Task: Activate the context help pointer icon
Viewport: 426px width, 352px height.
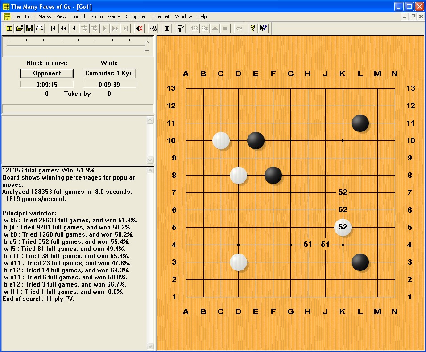Action: coord(263,28)
